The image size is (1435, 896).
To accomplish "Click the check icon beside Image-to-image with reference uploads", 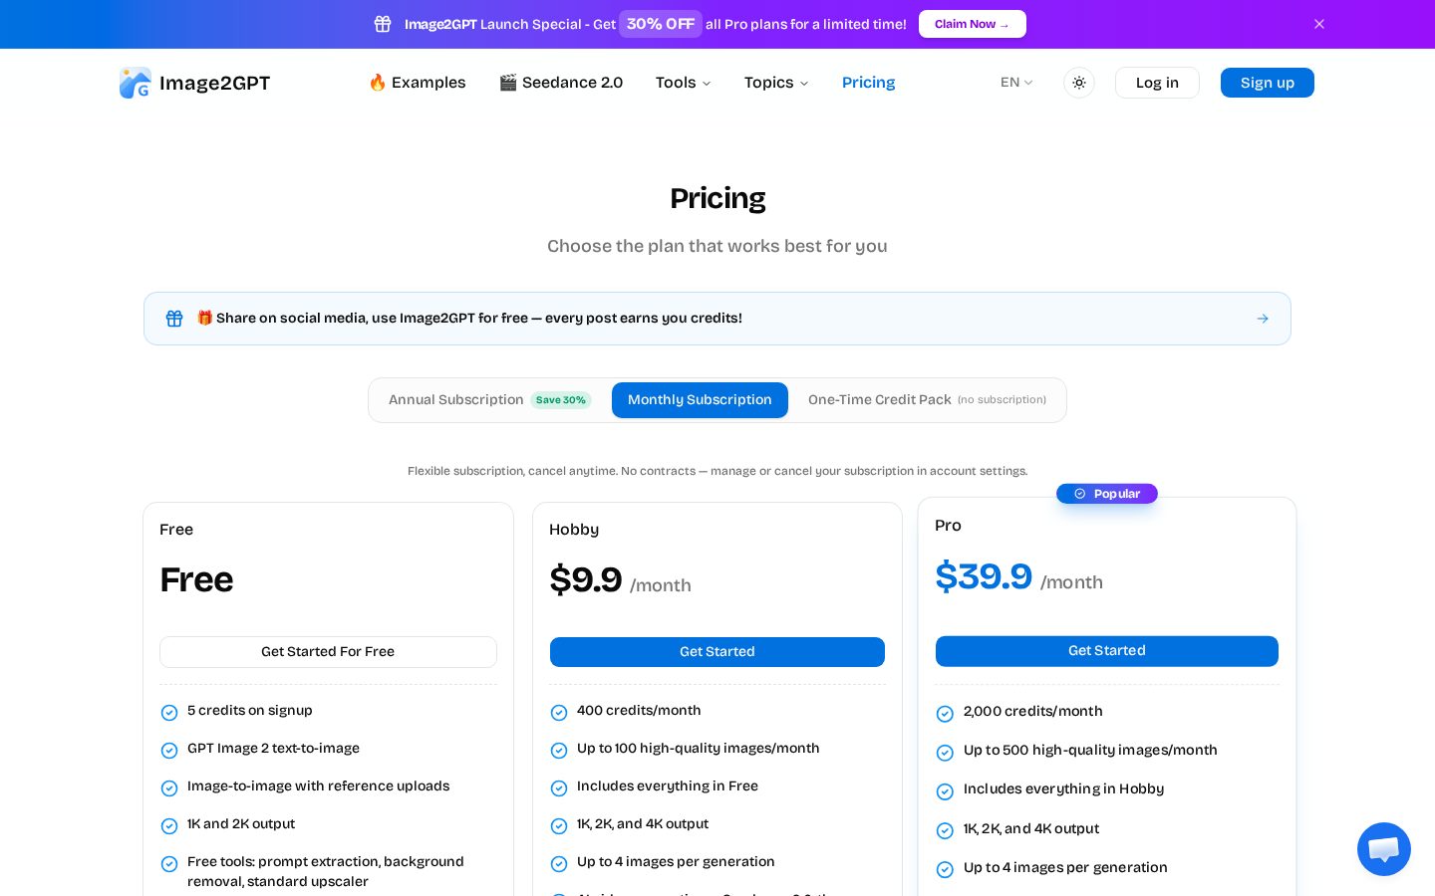I will [169, 787].
